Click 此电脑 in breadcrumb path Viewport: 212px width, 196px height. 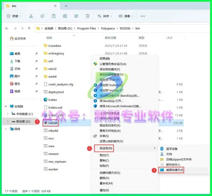pos(49,28)
